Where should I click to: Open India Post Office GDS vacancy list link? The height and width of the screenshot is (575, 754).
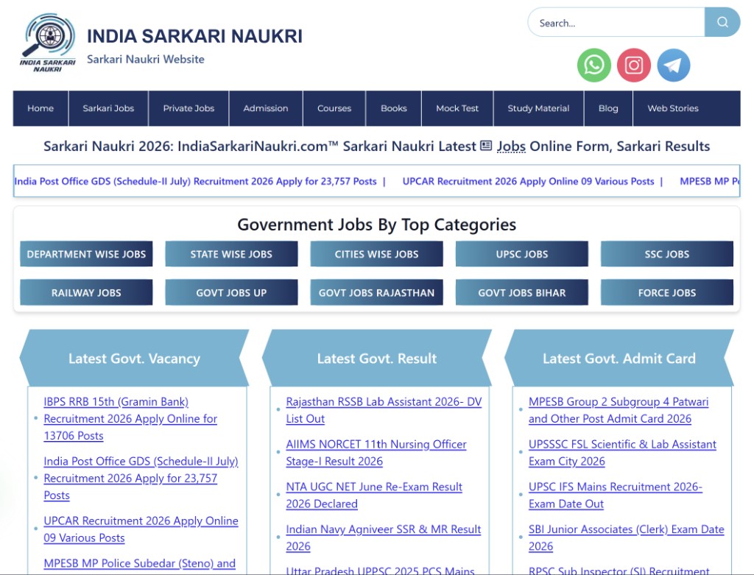tap(141, 479)
